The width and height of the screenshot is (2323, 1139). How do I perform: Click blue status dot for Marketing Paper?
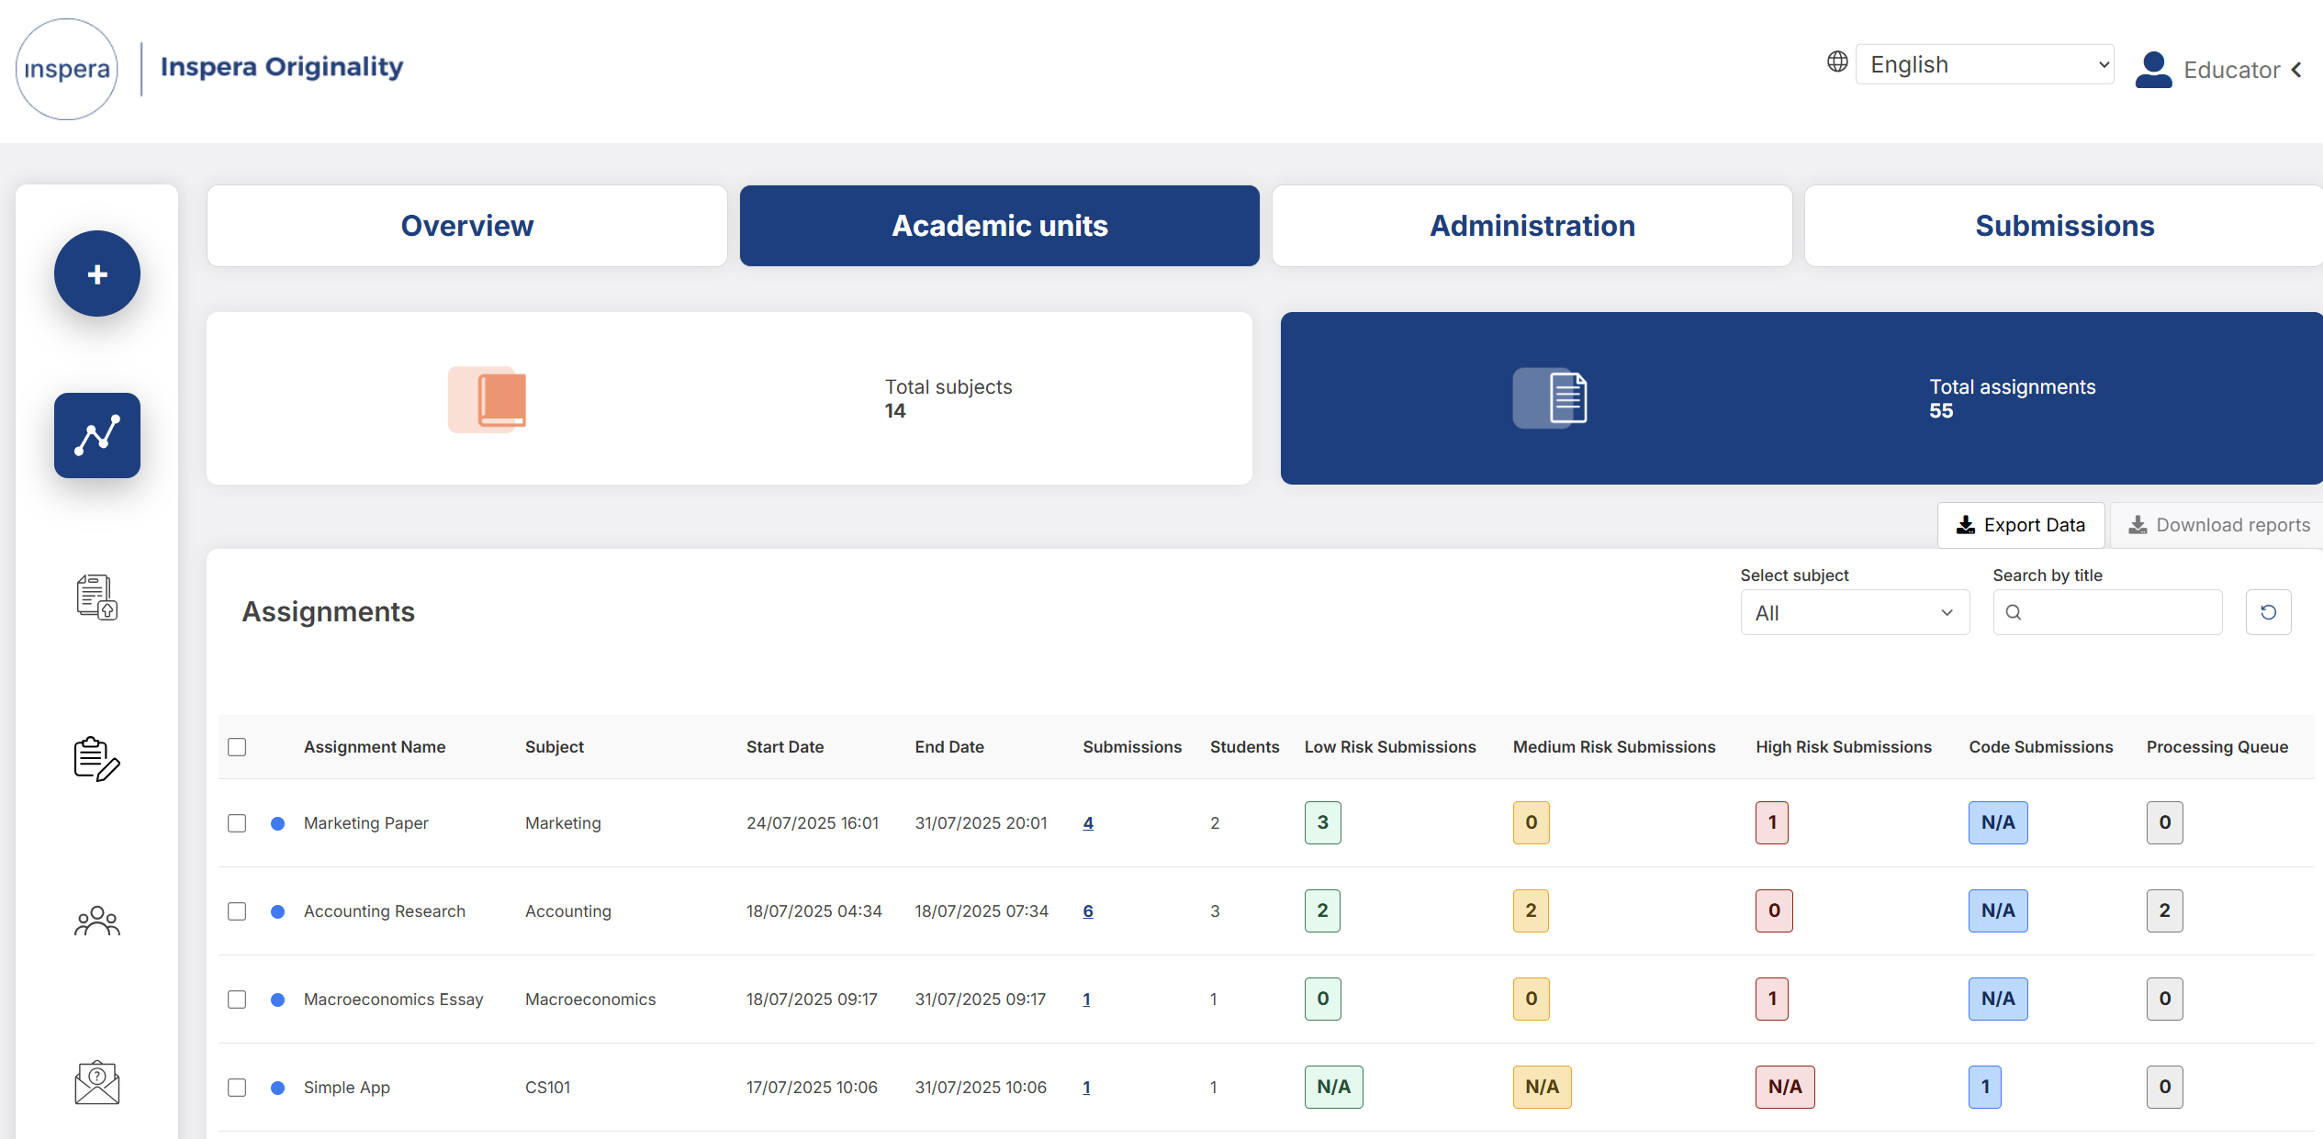pos(277,823)
